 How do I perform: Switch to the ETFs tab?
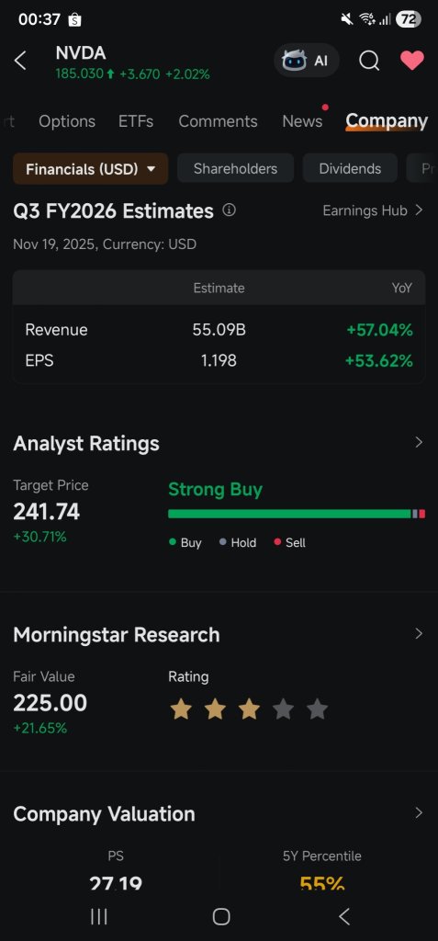pyautogui.click(x=136, y=121)
